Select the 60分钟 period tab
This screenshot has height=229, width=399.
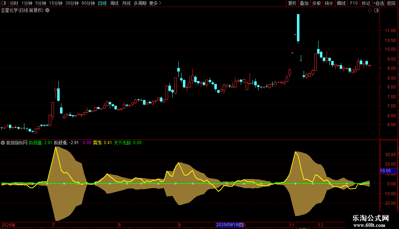point(88,3)
